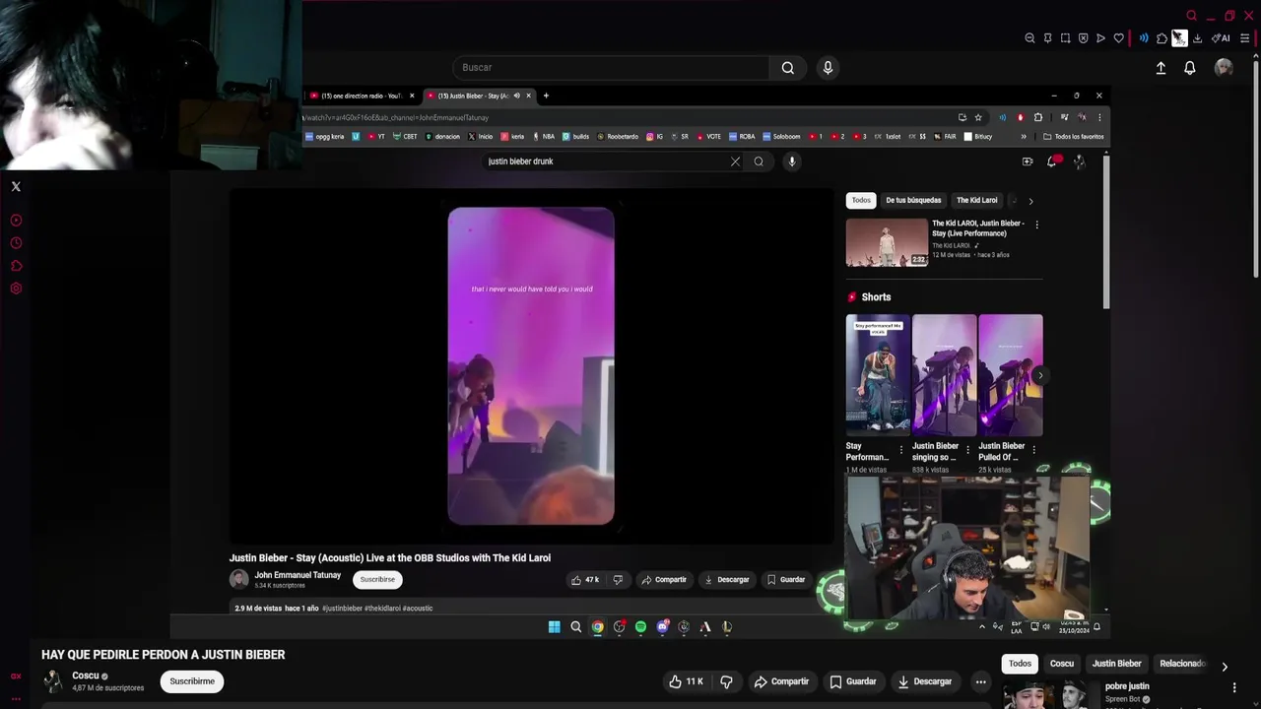
Task: Open the Todos los favoritos folder
Action: pos(1074,137)
